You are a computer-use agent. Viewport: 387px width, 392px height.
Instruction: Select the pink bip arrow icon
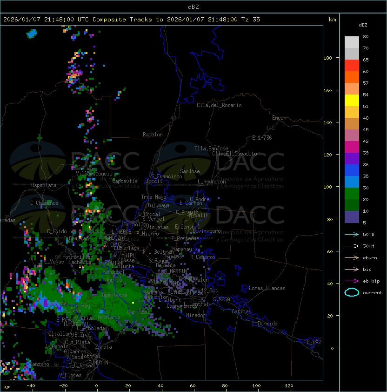coord(352,269)
